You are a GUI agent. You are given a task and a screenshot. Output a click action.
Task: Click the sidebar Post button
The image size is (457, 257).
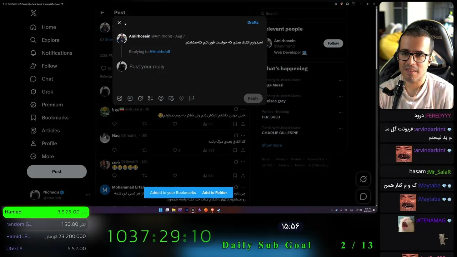pos(57,171)
